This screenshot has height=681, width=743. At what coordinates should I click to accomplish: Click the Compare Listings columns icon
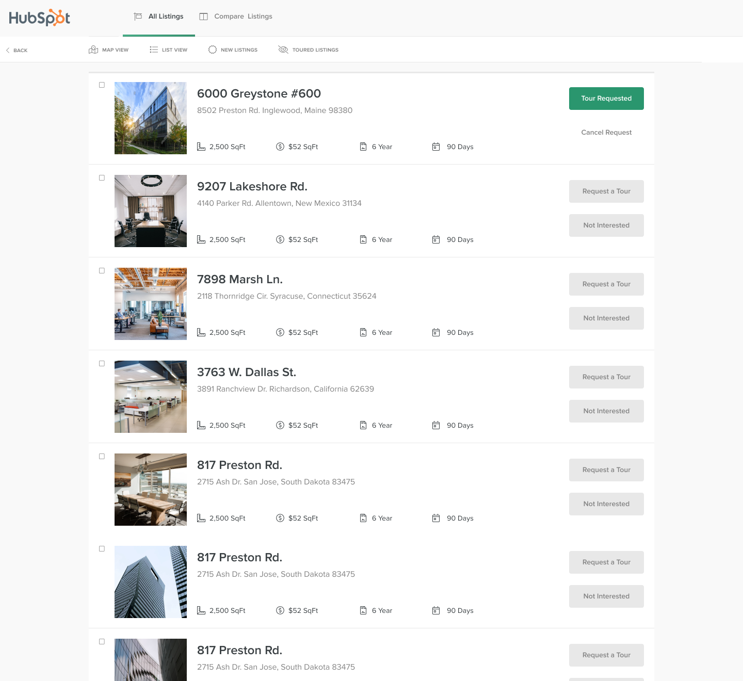(204, 17)
